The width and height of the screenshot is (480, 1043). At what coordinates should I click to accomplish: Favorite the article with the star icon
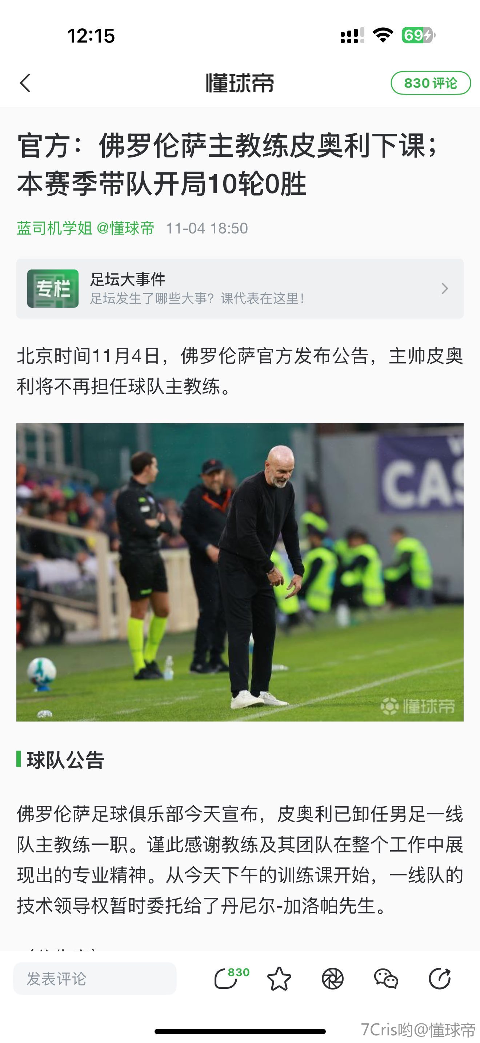(x=279, y=979)
